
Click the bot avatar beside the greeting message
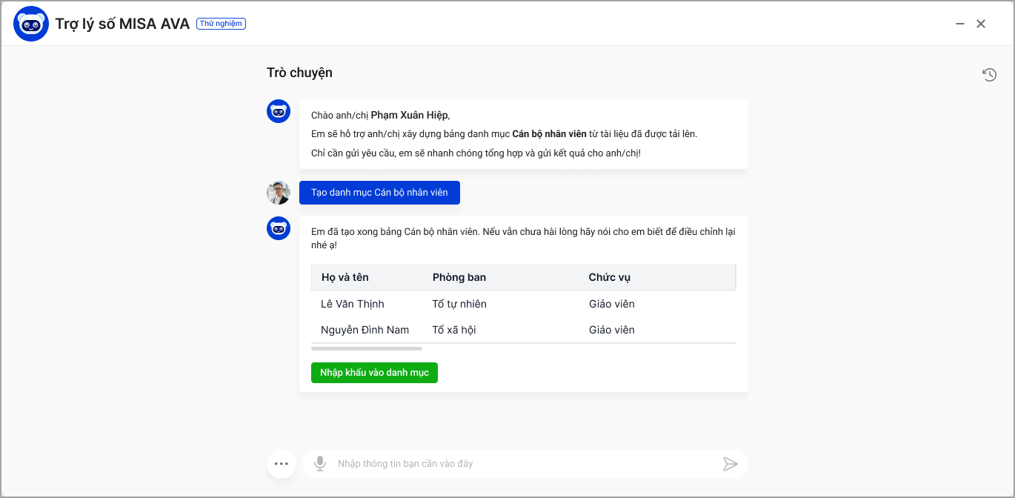(x=279, y=112)
